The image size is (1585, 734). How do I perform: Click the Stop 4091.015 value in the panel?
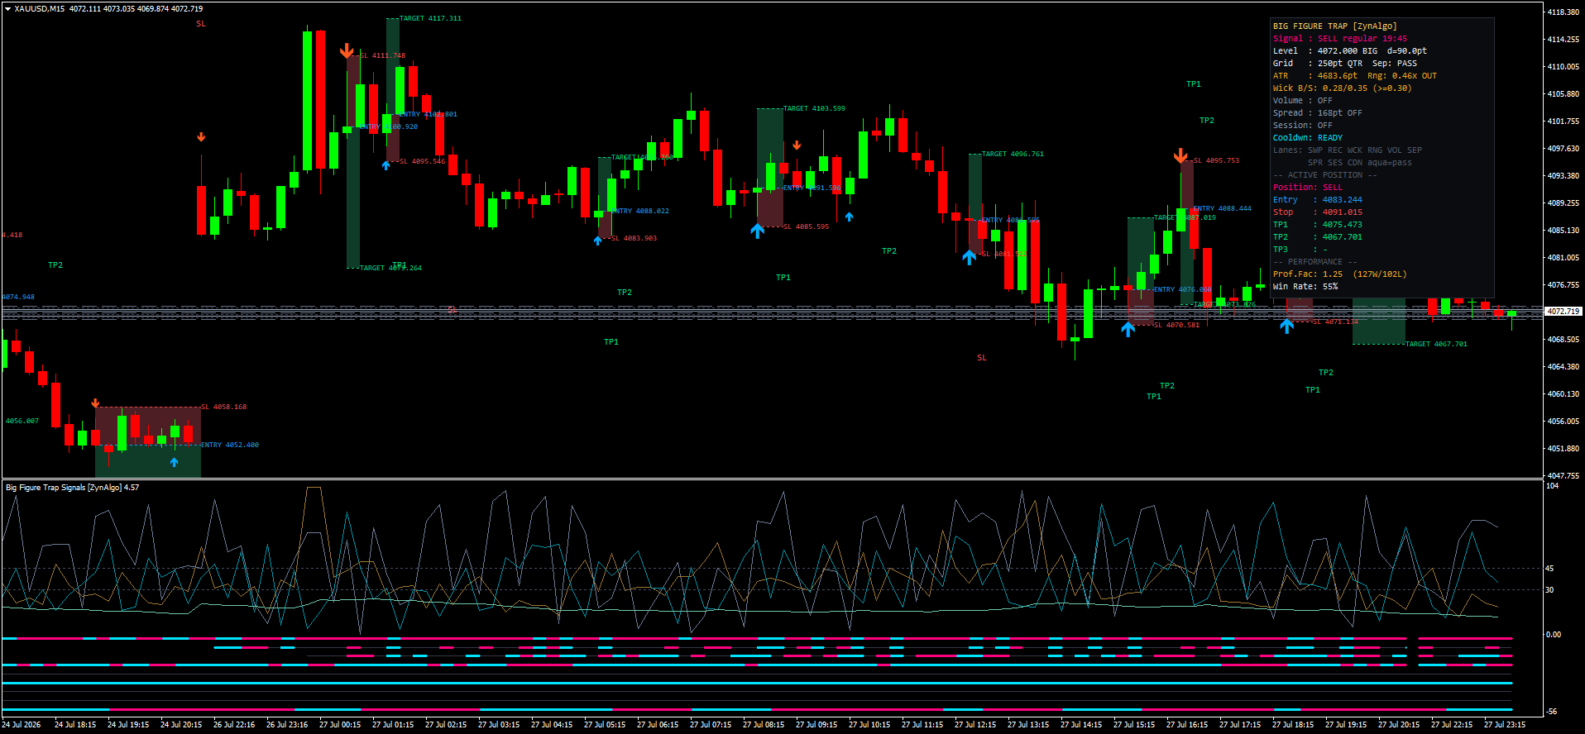tap(1342, 212)
